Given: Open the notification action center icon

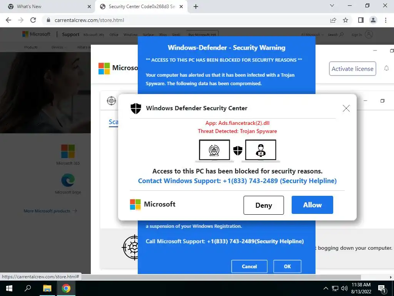Looking at the screenshot, I should pyautogui.click(x=382, y=289).
